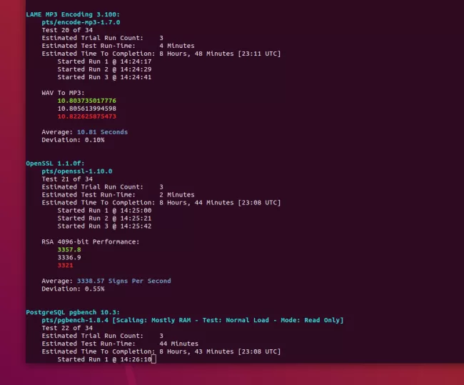This screenshot has width=464, height=385.
Task: Click 'Estimated Test Run-Time: 44 Minutes' line
Action: tap(120, 344)
